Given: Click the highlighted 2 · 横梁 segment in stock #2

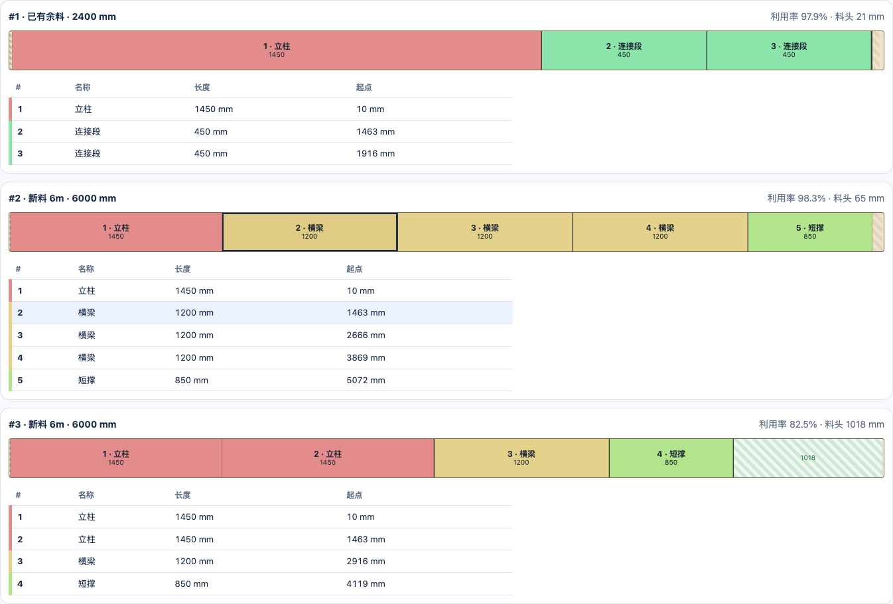Looking at the screenshot, I should (310, 232).
